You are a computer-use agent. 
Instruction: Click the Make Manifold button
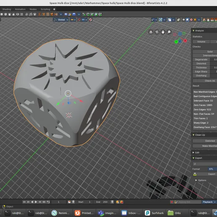205,146
